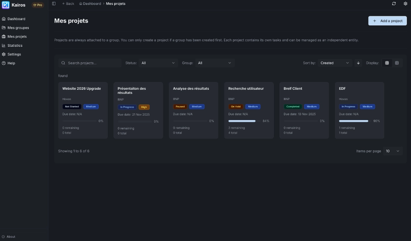411x241 pixels.
Task: Open Mes groupes from the sidebar
Action: [17, 27]
